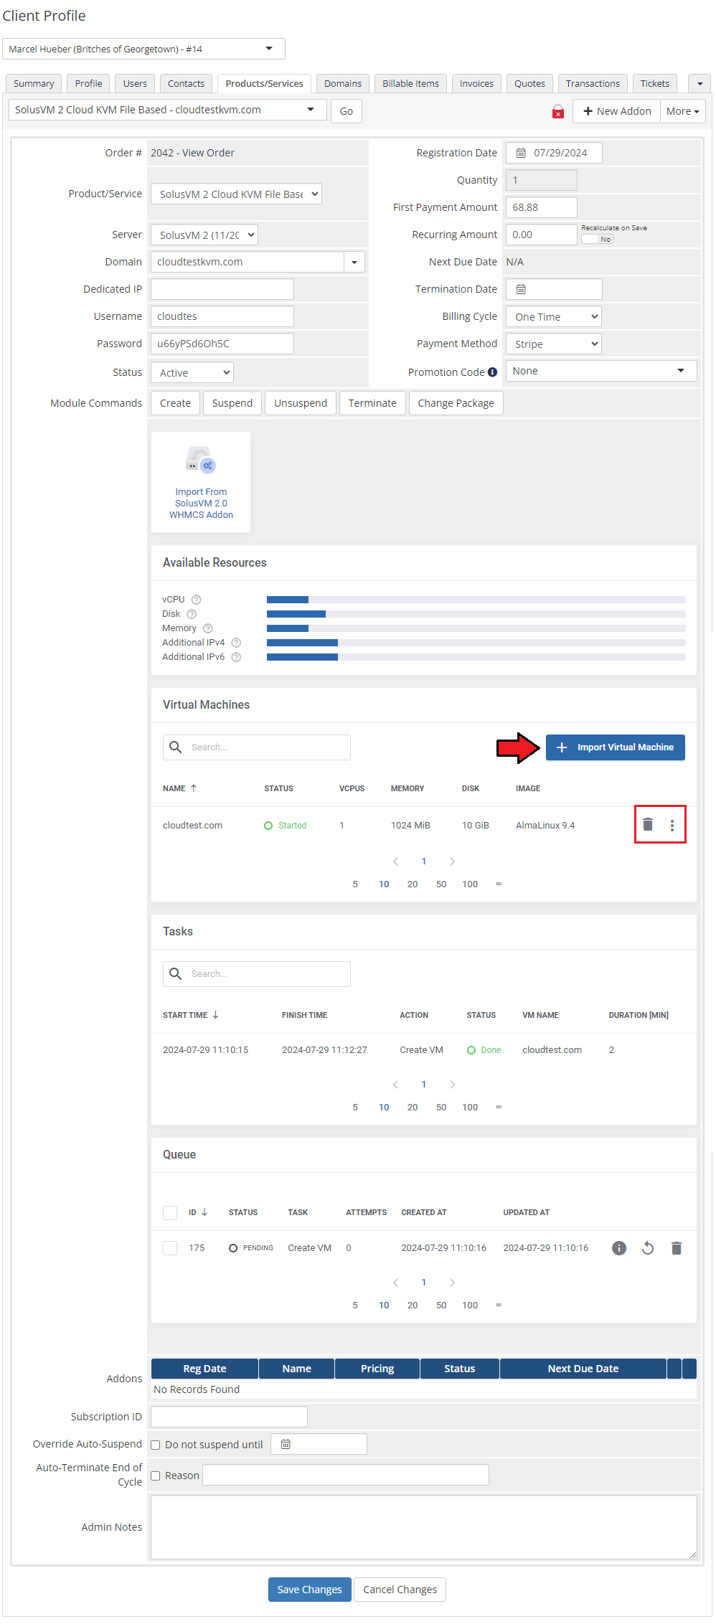
Task: Click the Admin Notes text area
Action: coord(424,1527)
